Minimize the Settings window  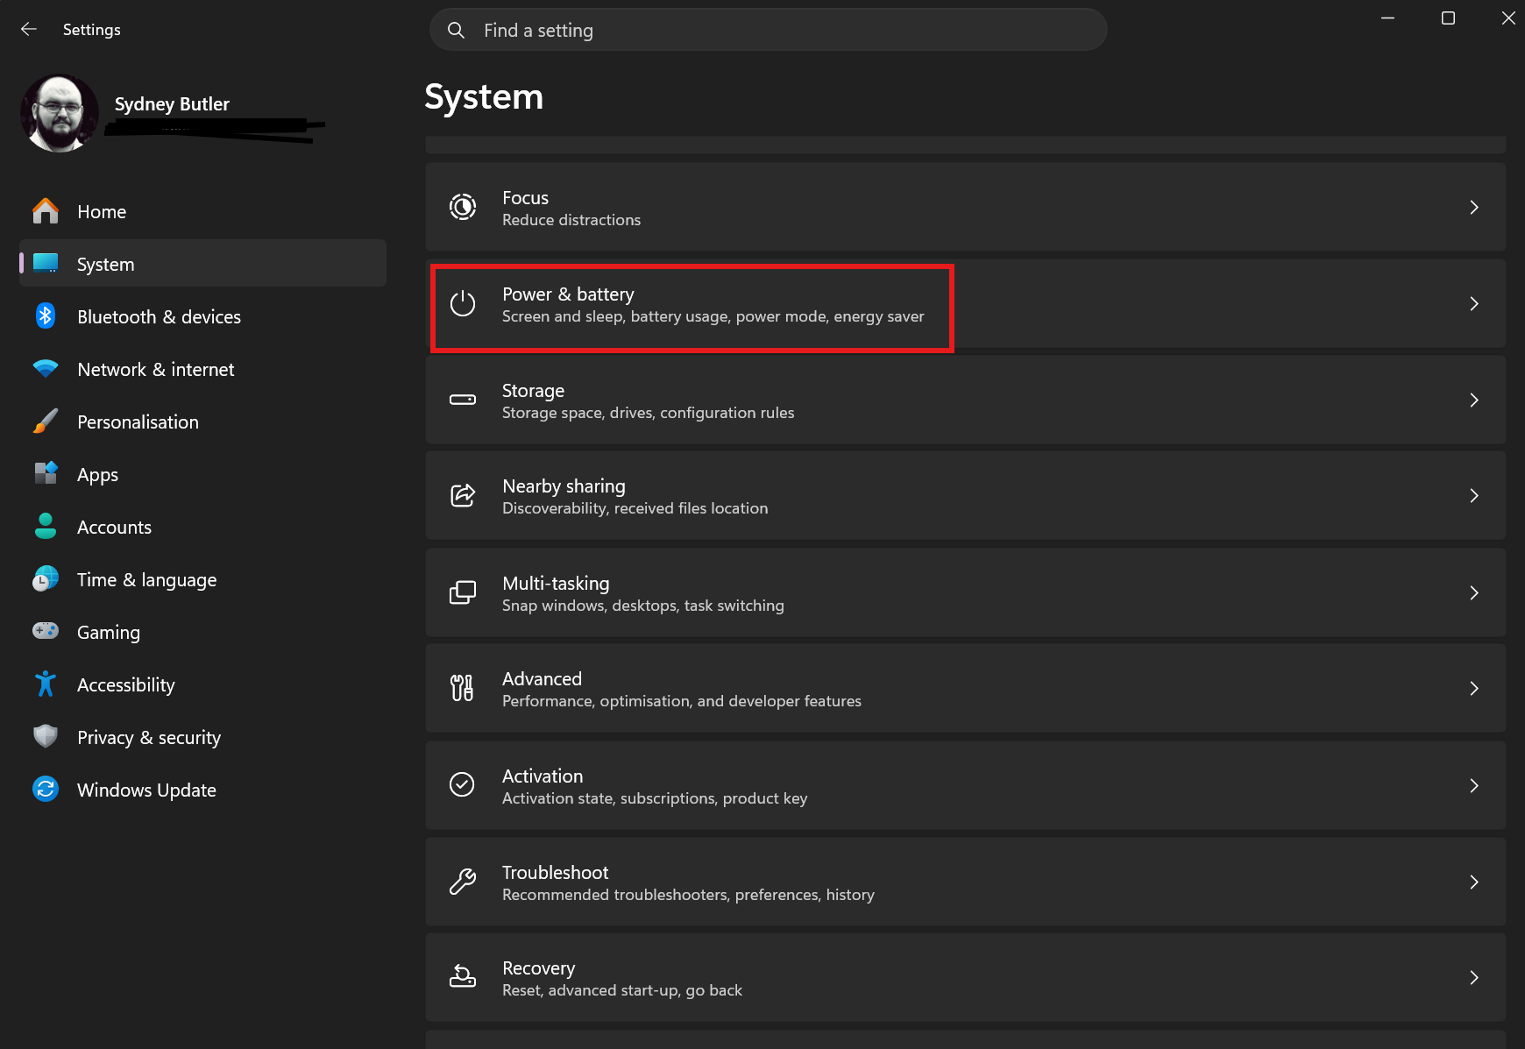(1387, 18)
